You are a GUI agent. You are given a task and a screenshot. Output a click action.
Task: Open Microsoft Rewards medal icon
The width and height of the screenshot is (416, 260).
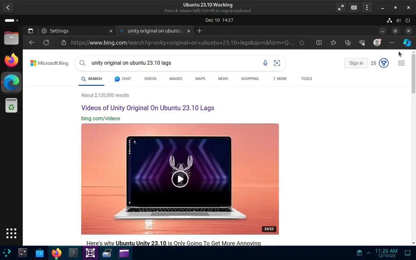(x=384, y=63)
